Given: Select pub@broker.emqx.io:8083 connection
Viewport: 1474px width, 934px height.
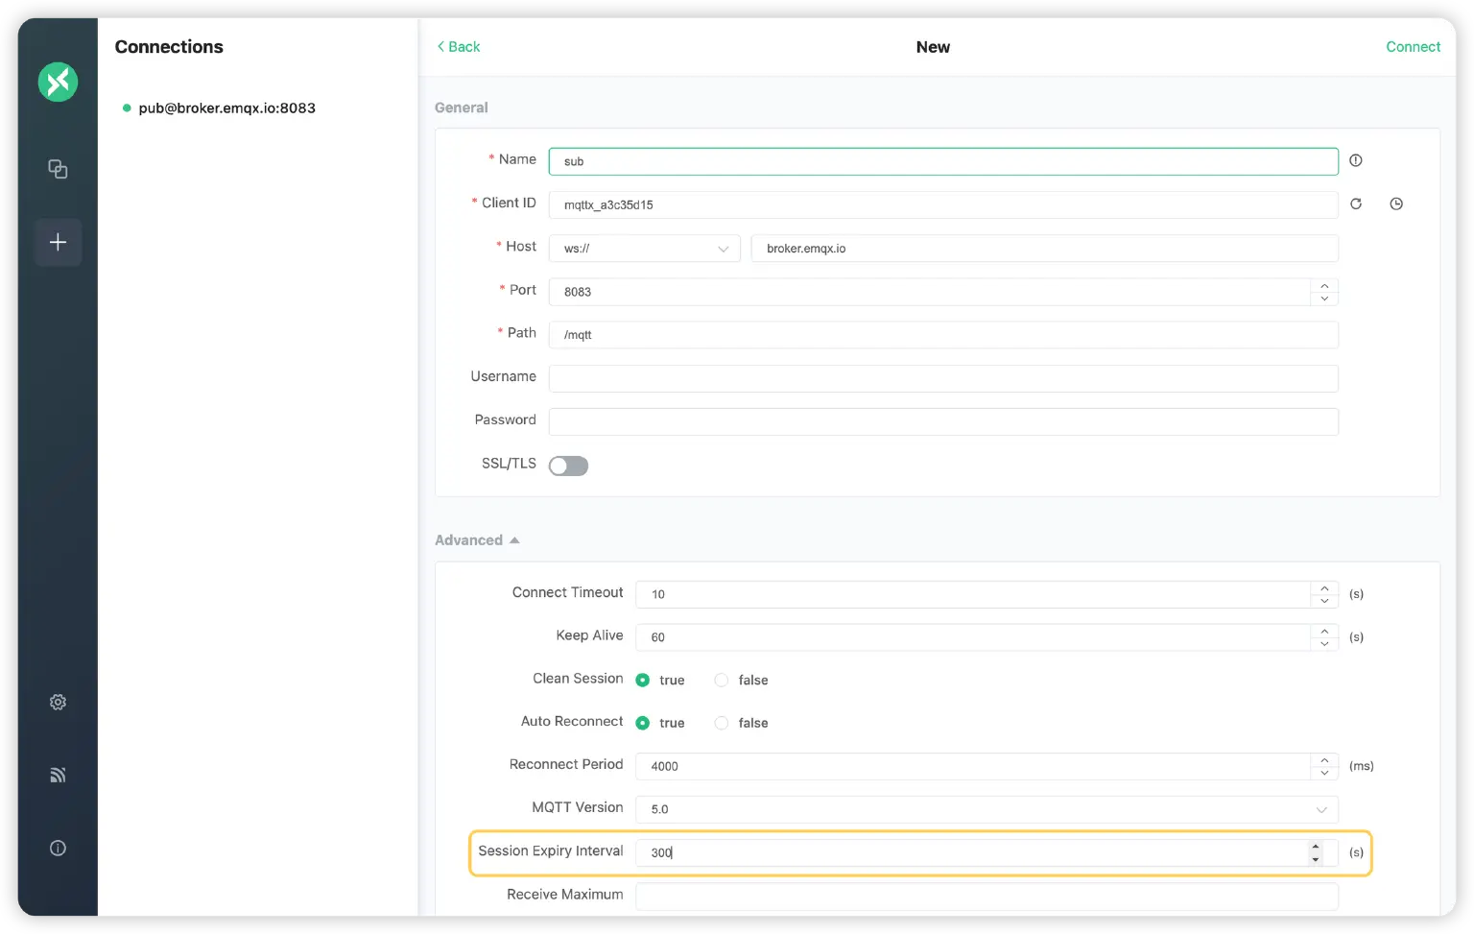Looking at the screenshot, I should point(226,108).
